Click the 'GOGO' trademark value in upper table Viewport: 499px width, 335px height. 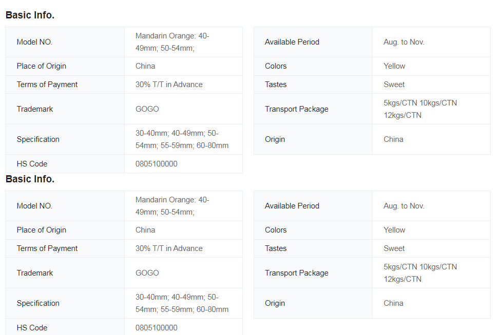147,109
